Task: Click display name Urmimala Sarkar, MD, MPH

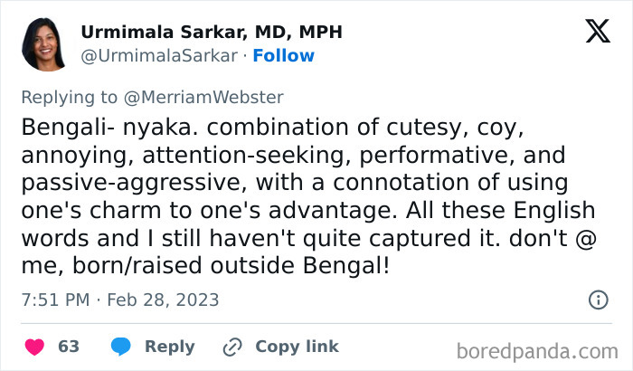Action: tap(212, 32)
